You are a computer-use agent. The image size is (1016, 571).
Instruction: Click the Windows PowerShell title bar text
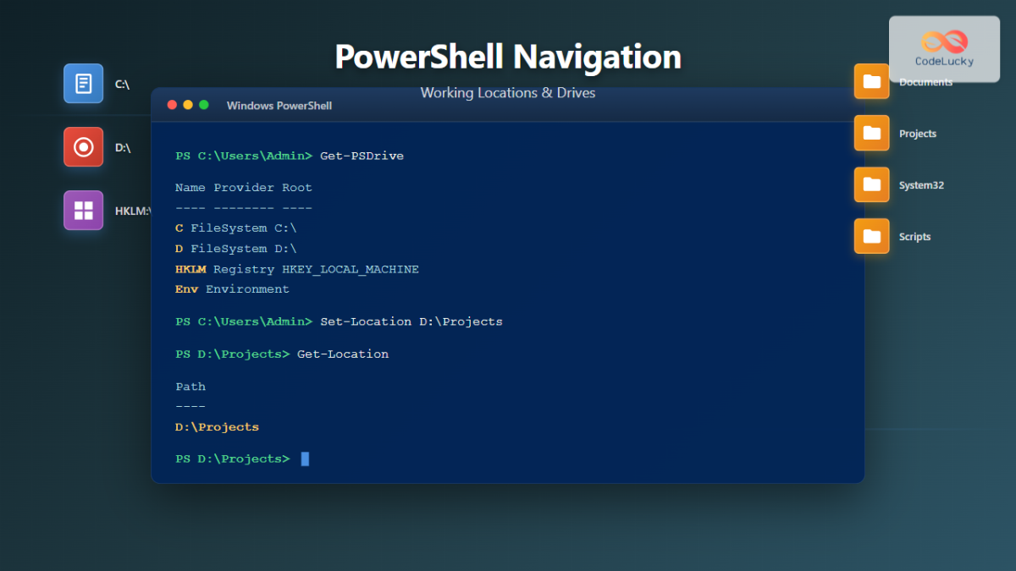tap(279, 106)
